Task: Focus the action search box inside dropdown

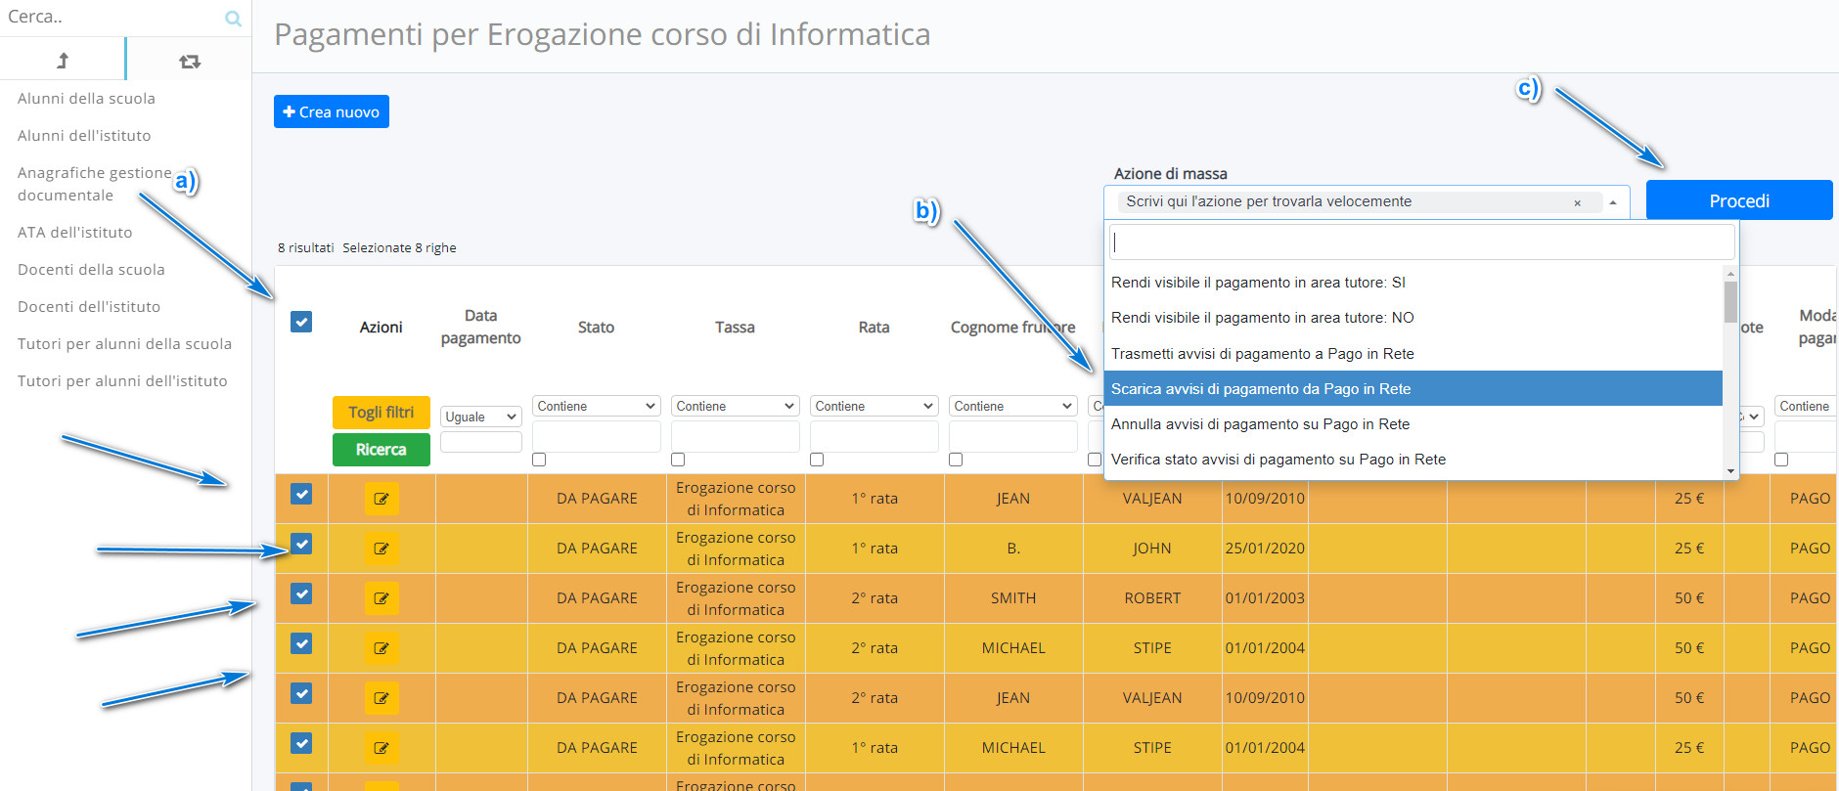Action: pyautogui.click(x=1422, y=242)
